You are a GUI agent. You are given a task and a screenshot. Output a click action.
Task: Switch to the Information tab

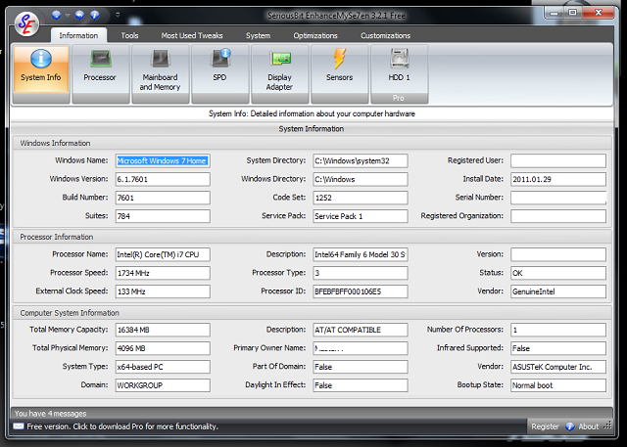click(78, 35)
